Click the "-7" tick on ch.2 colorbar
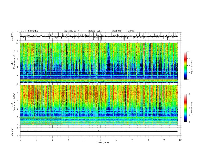Viewport: 203px width, 157px height. pos(189,122)
